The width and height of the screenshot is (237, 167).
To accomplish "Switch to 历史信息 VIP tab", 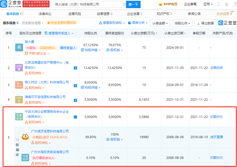I will (225, 13).
